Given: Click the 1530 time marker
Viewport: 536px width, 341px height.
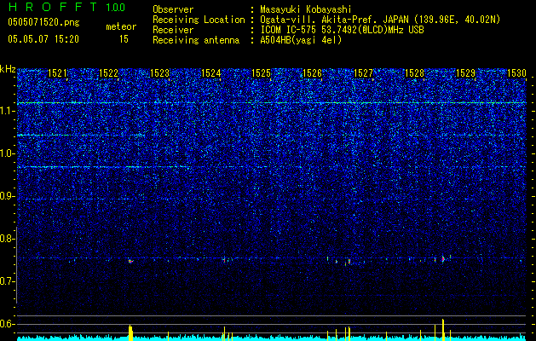Looking at the screenshot, I should [516, 73].
